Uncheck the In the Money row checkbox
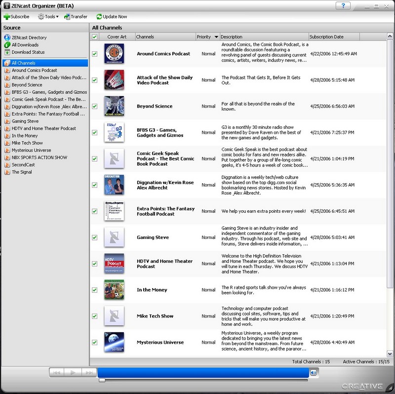Image resolution: width=395 pixels, height=394 pixels. tap(94, 290)
